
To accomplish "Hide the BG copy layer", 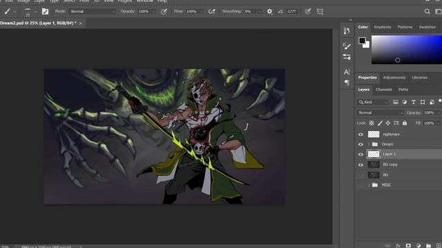I will [361, 165].
